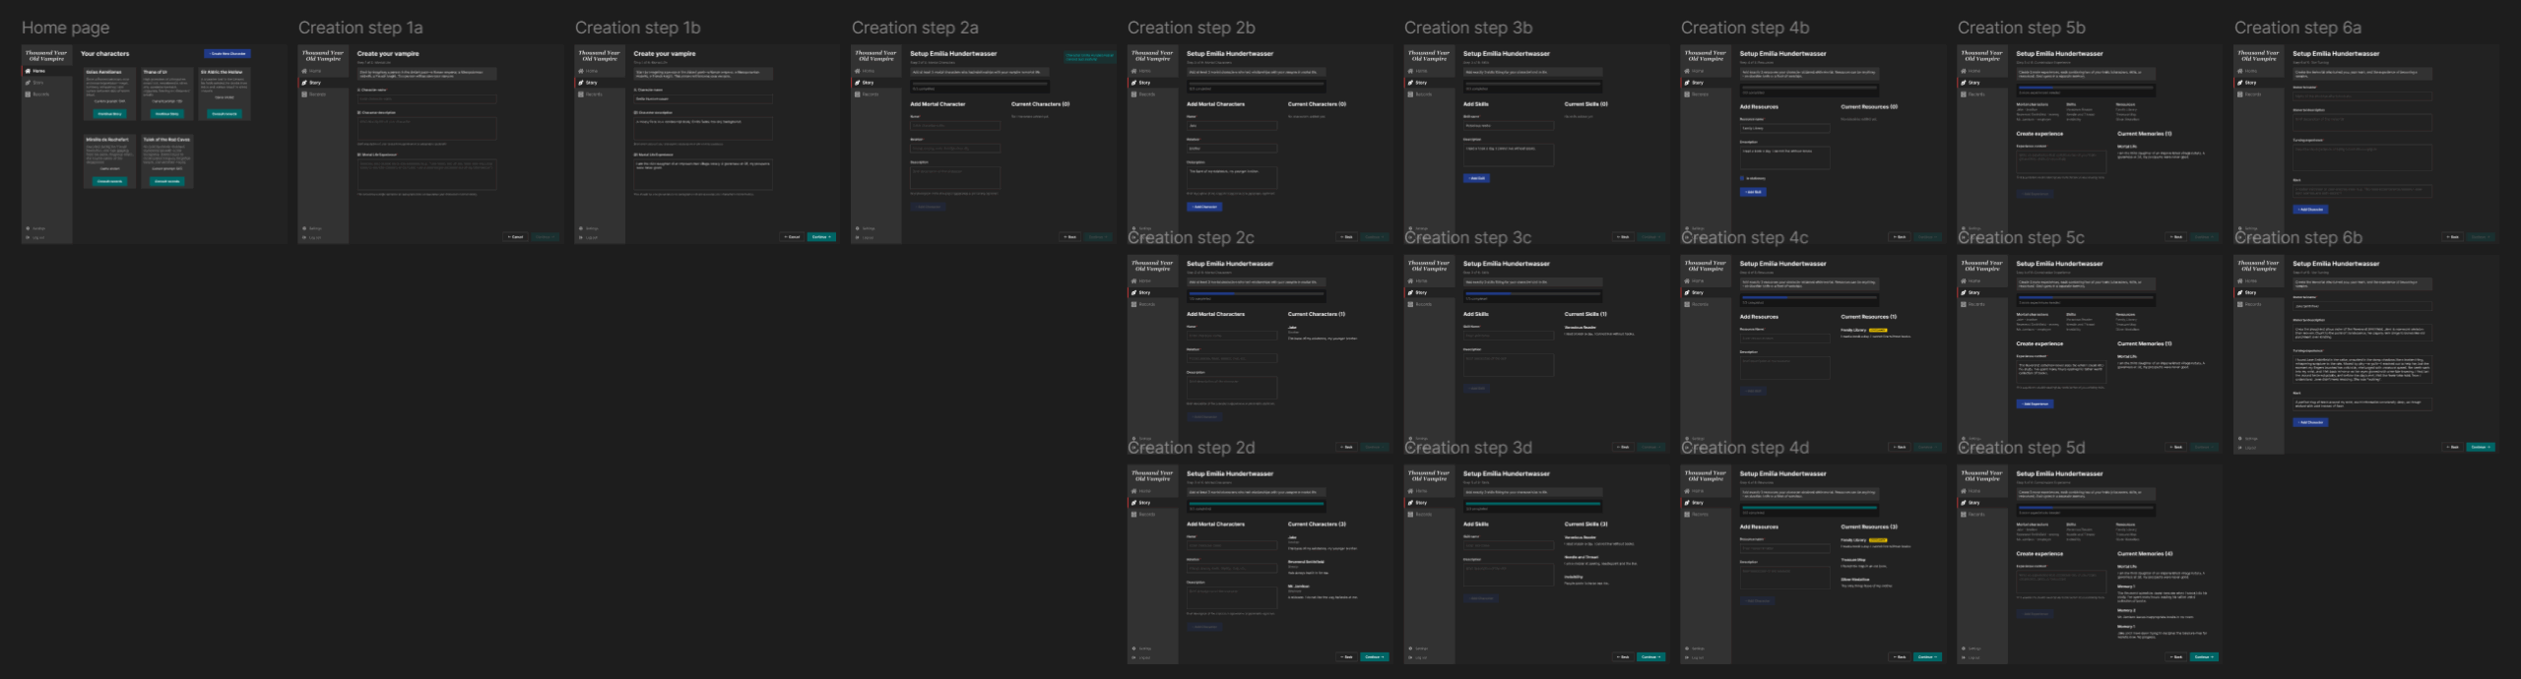Click Continue button in Creation step 1b
The height and width of the screenshot is (679, 2521).
click(821, 237)
